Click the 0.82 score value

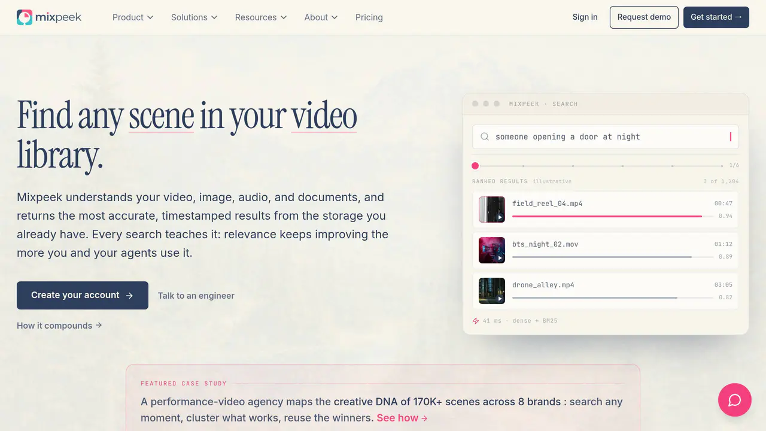tap(726, 298)
